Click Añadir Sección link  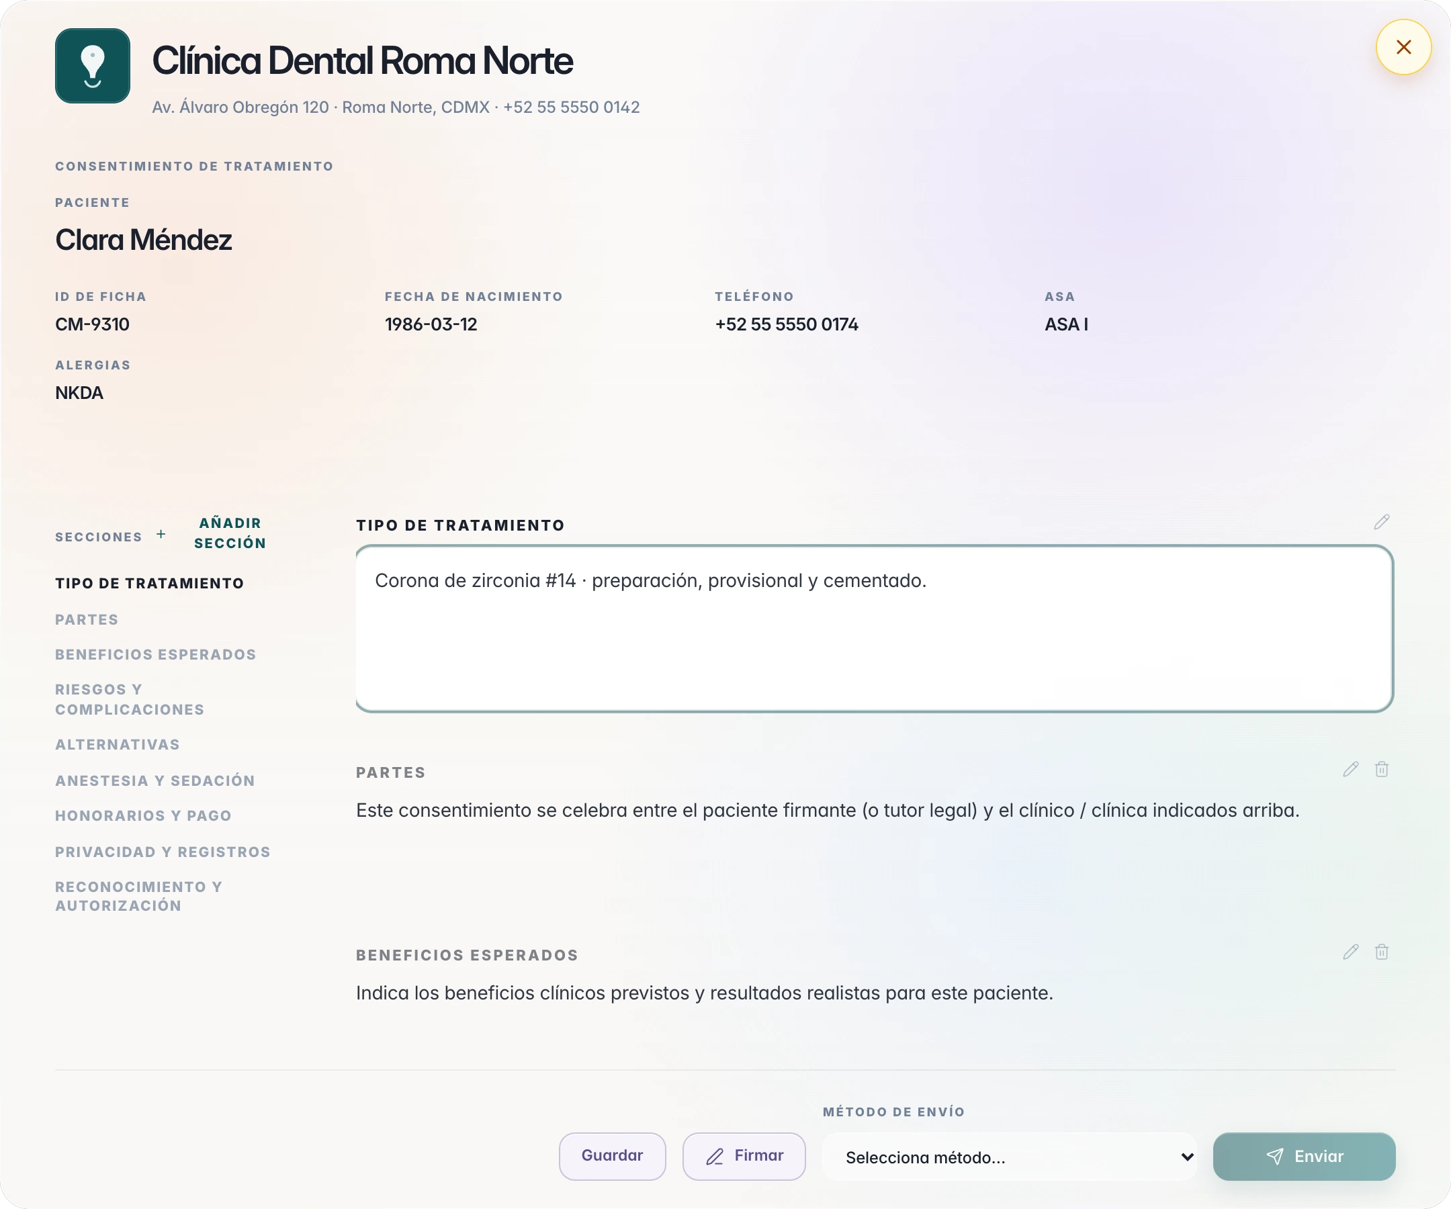[x=230, y=533]
